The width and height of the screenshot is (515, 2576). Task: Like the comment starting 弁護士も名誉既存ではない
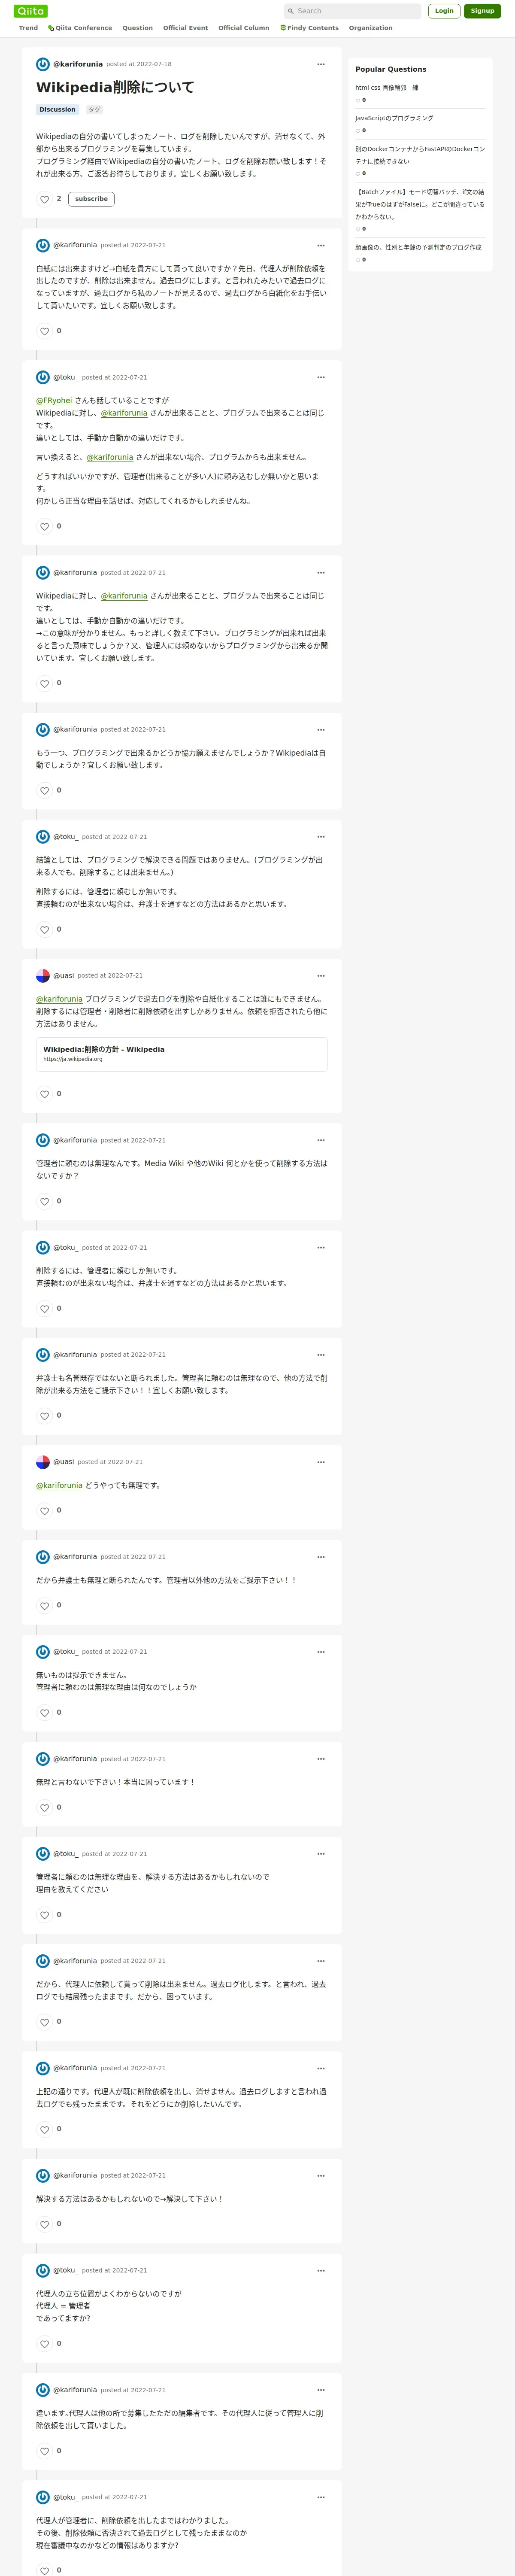[44, 1416]
